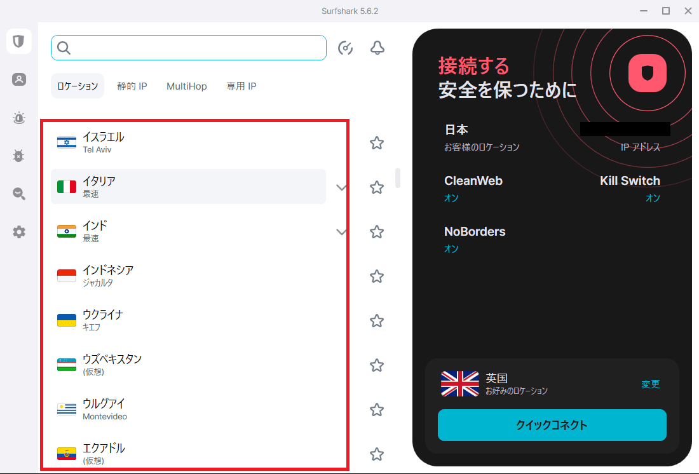The image size is (699, 474).
Task: Open the Antivirus bug icon in sidebar
Action: pos(18,156)
